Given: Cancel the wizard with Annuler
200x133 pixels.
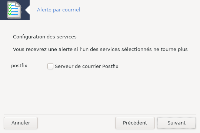Looking at the screenshot, I should (21, 123).
